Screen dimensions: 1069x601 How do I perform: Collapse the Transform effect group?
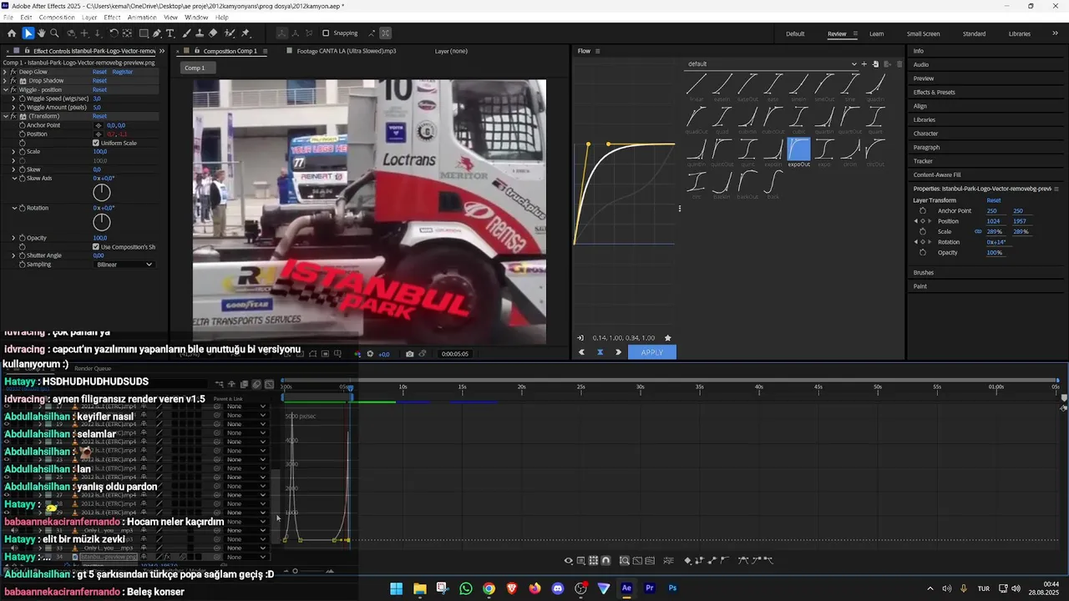[5, 116]
